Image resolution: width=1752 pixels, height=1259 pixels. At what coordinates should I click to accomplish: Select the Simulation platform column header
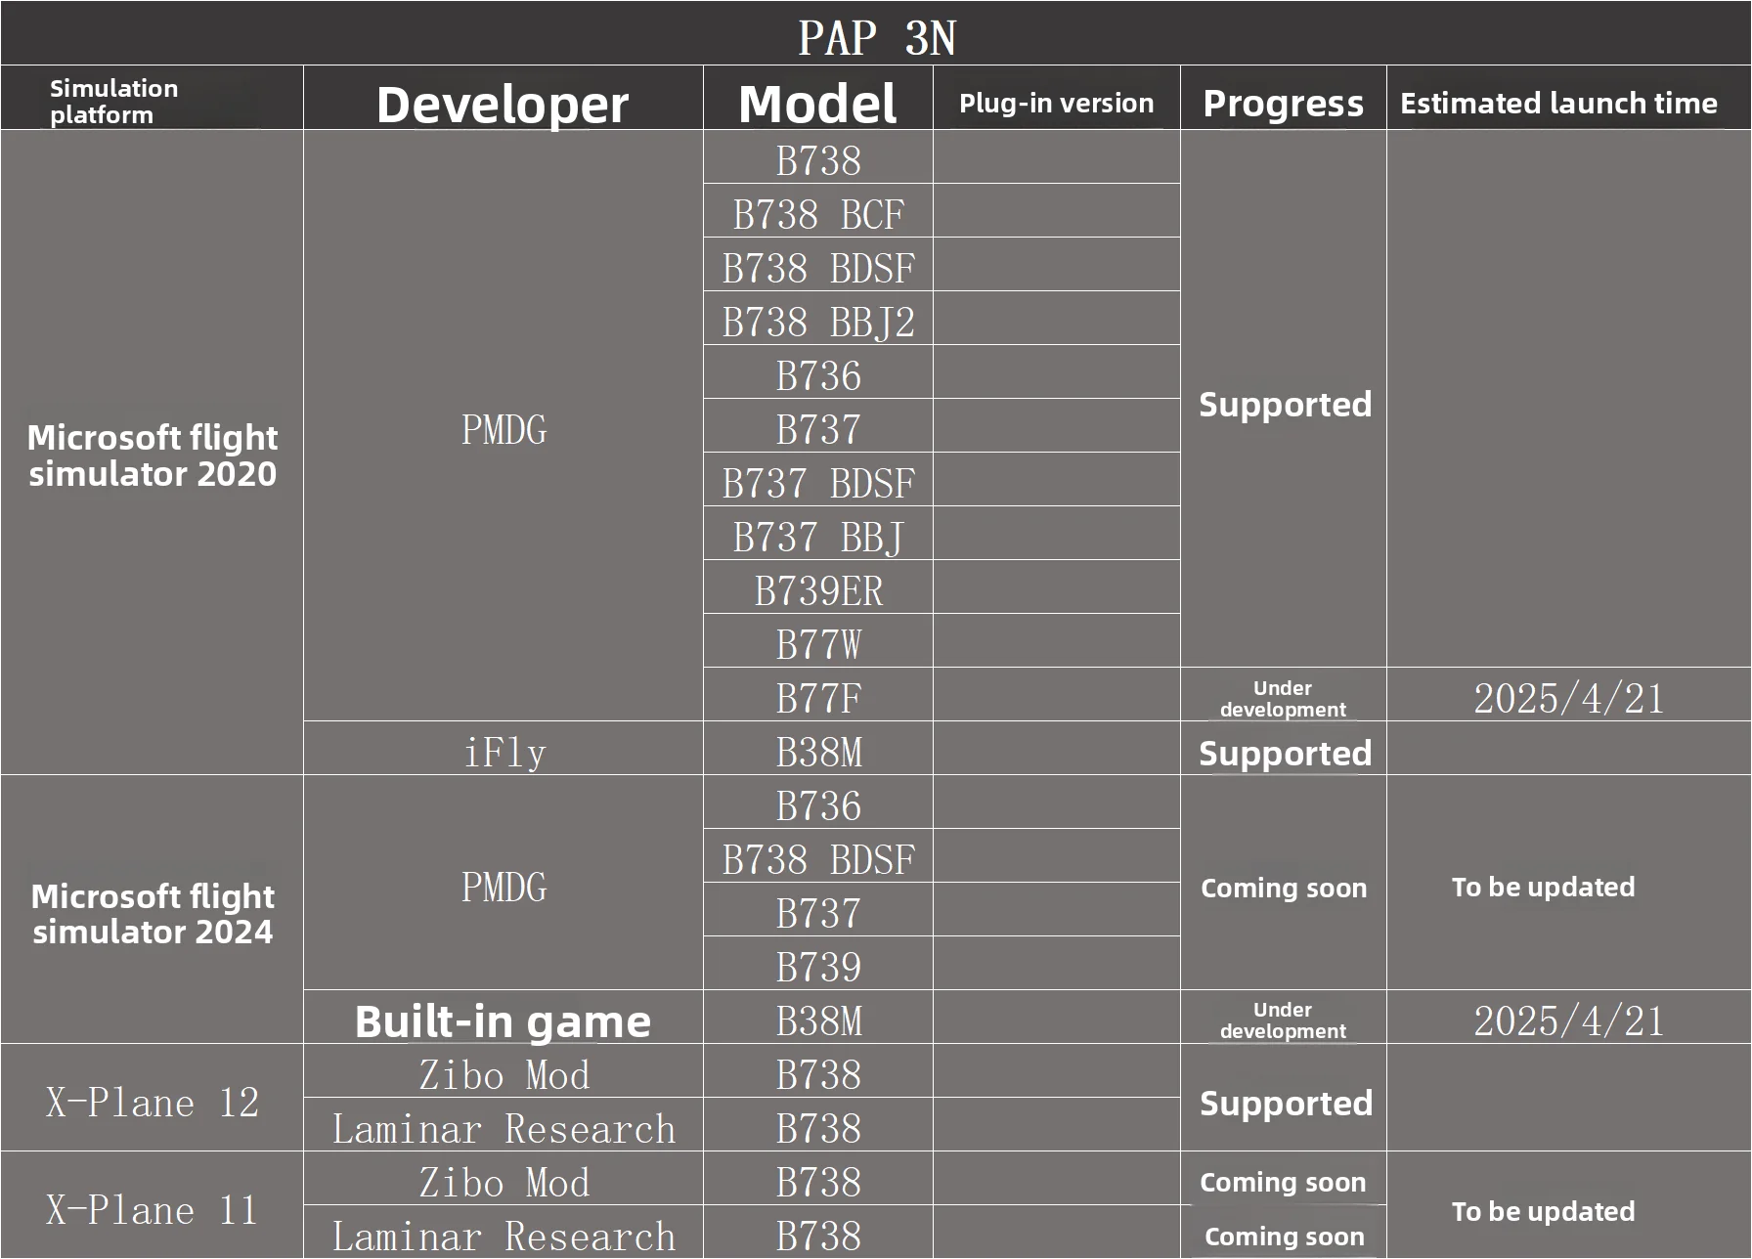(x=114, y=102)
